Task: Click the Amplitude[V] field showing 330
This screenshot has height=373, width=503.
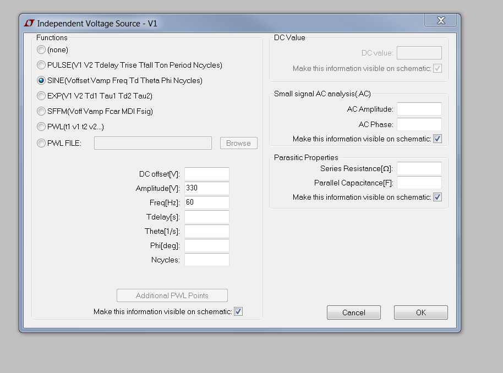Action: pos(207,188)
